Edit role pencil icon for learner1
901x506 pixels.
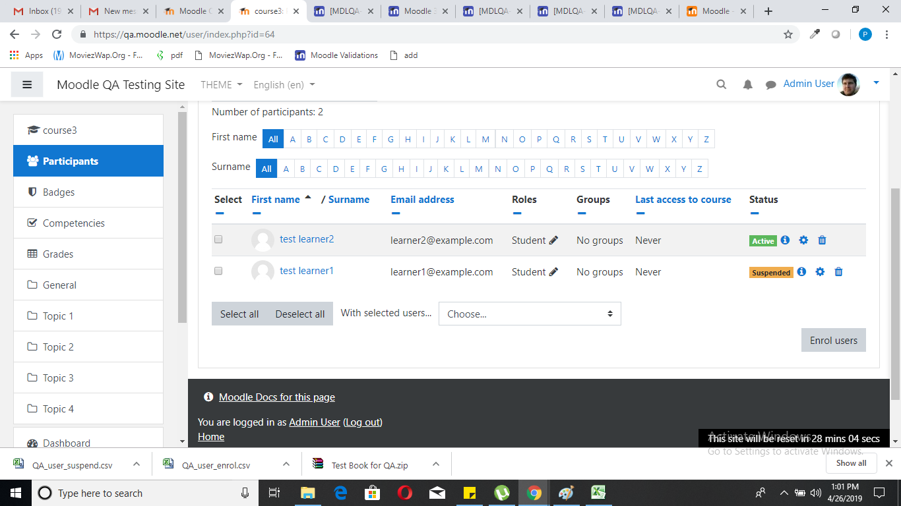553,272
